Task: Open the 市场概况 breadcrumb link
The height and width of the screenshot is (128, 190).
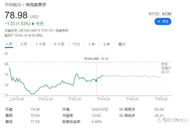Action: point(13,5)
